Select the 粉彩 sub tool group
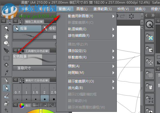160x113 pixels. click(x=49, y=29)
